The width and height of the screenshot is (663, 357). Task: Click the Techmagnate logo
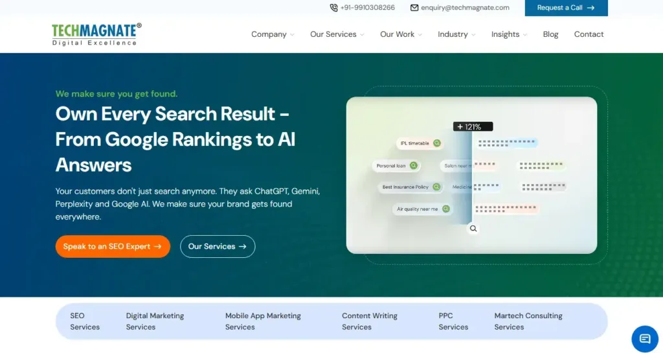pos(97,34)
